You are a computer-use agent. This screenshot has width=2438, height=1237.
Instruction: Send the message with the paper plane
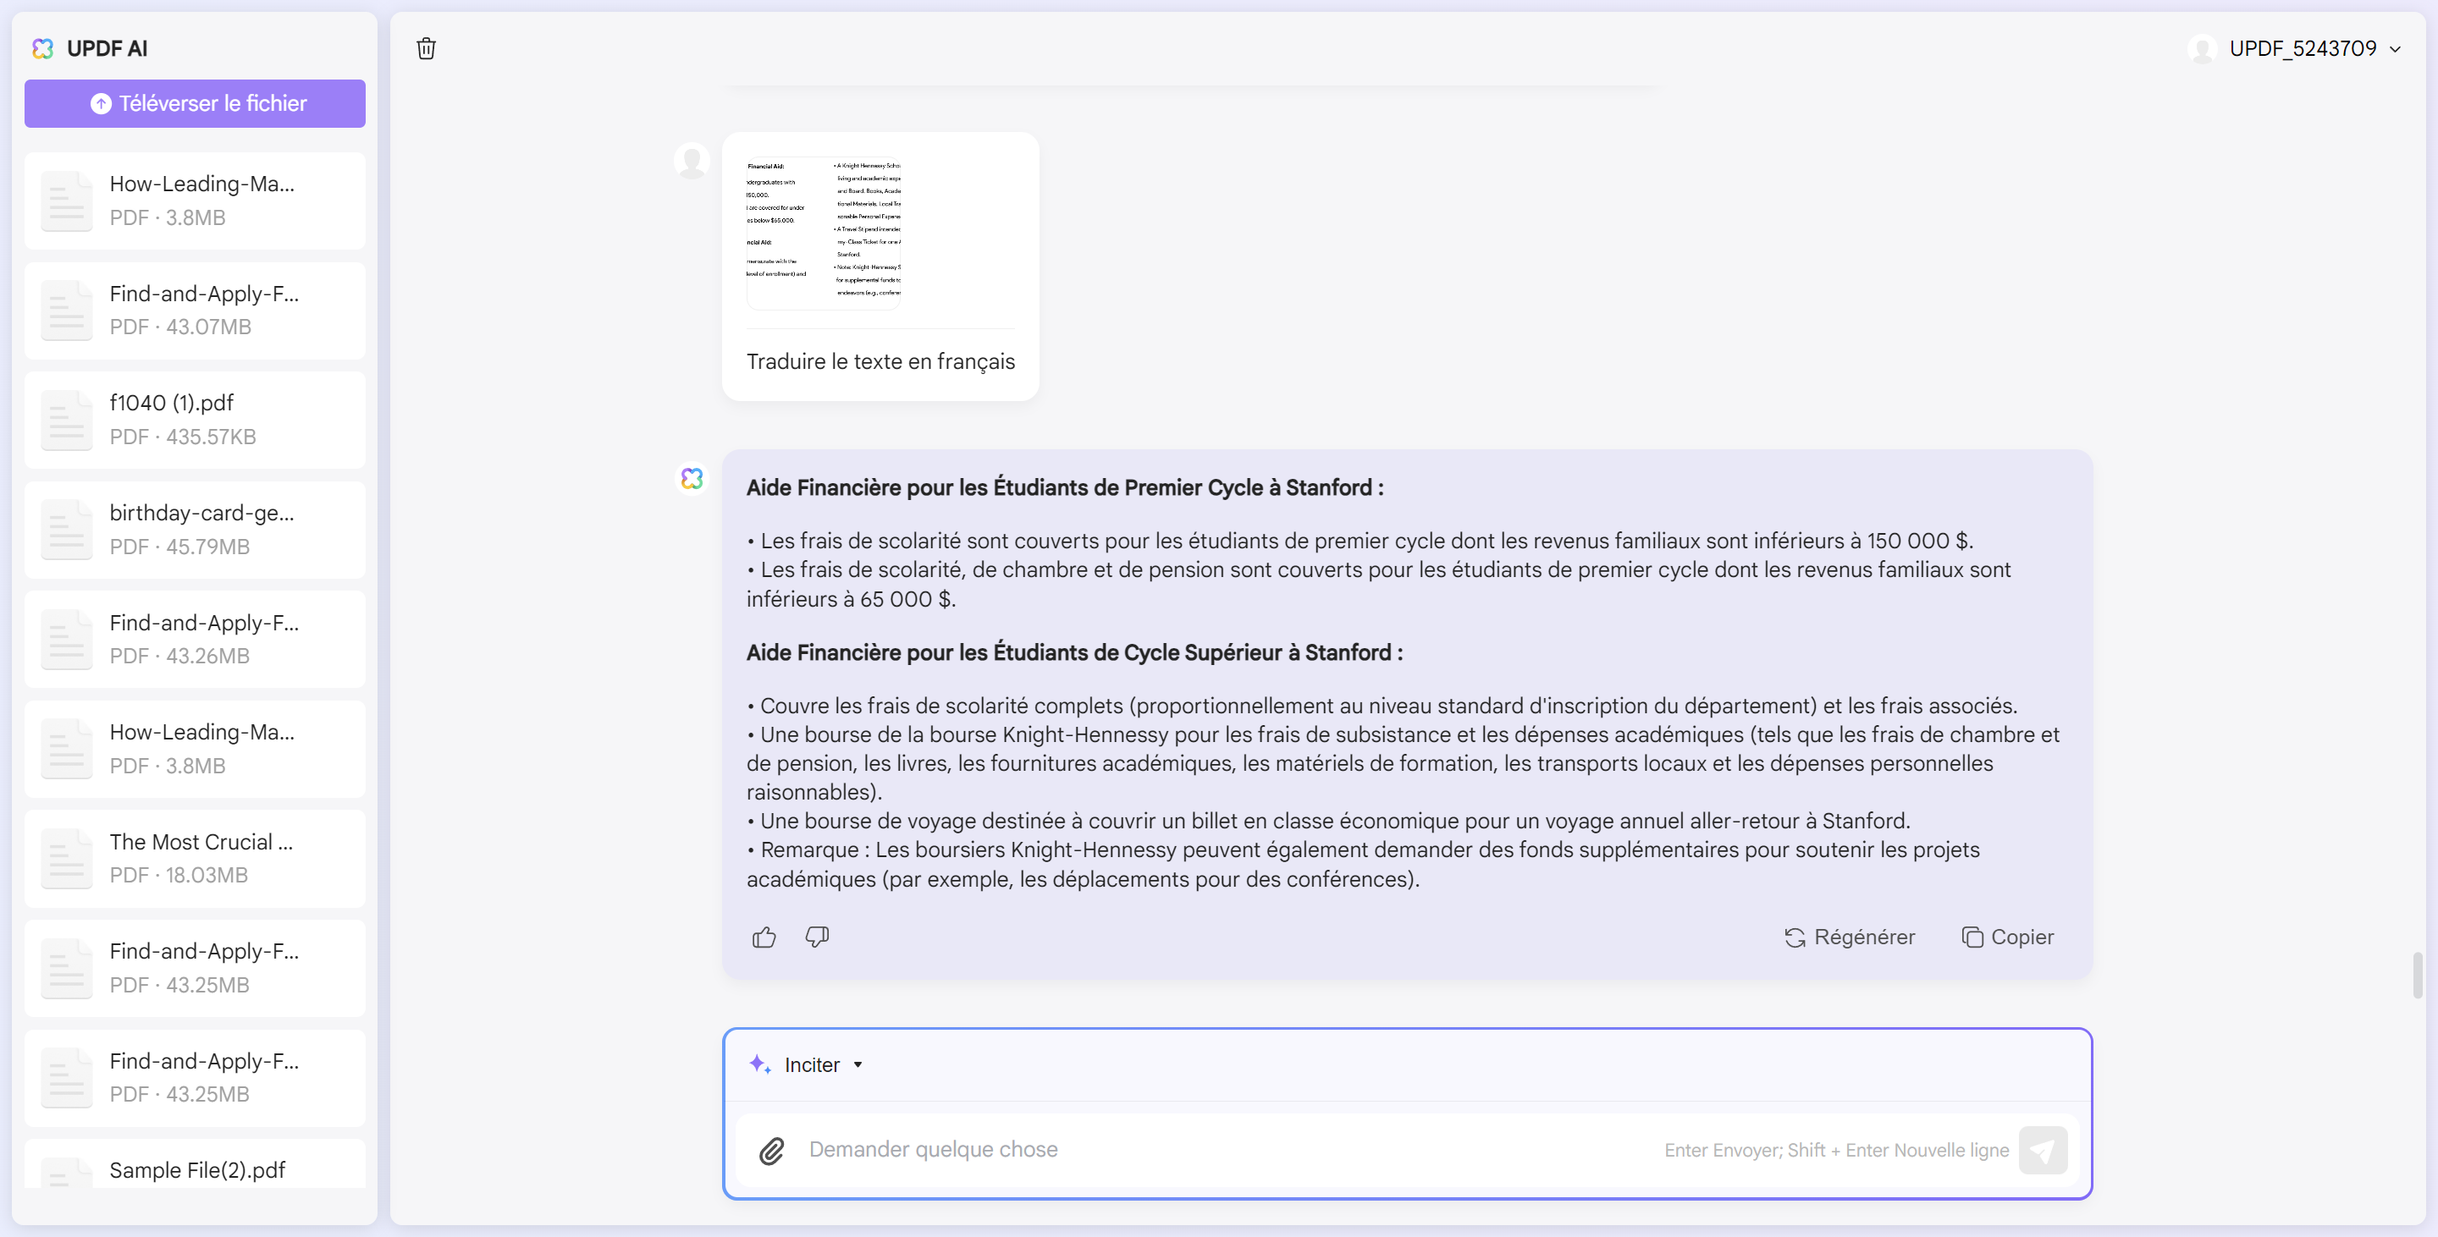click(x=2043, y=1150)
